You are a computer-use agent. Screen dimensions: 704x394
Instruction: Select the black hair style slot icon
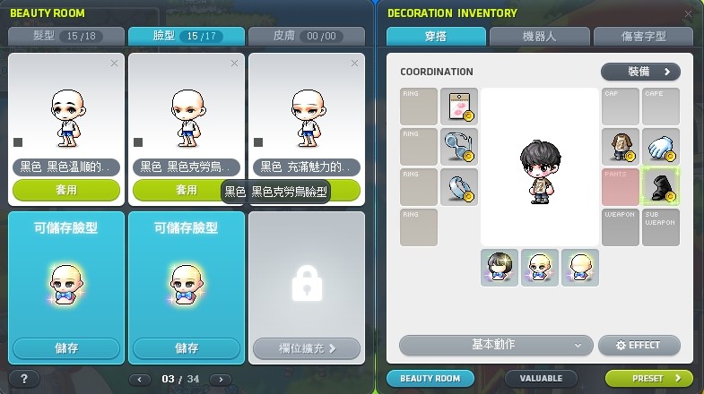500,268
